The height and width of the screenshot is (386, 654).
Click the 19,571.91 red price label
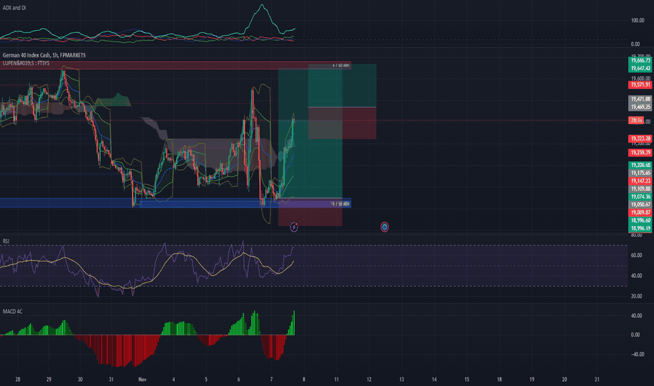tap(640, 85)
